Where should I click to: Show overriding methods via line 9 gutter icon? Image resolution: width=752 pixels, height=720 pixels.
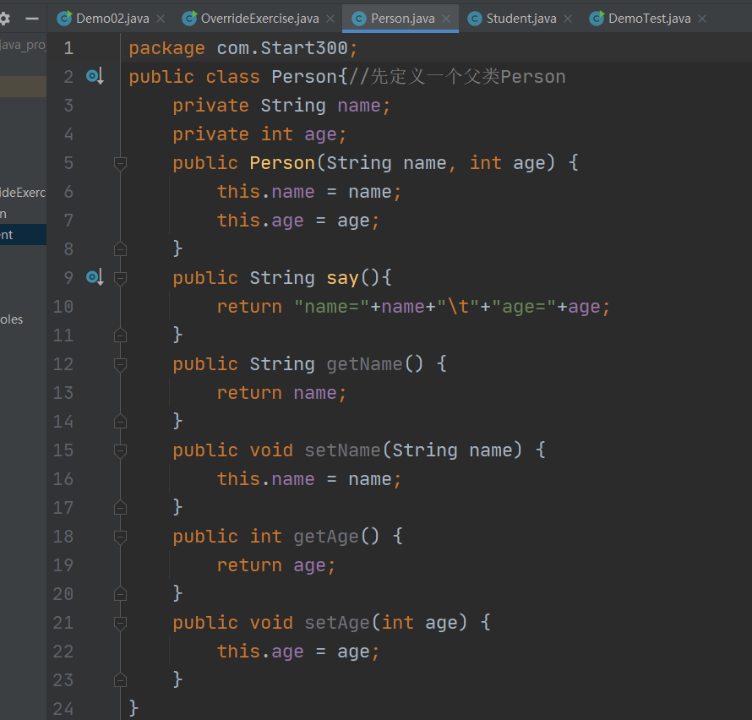(x=95, y=277)
